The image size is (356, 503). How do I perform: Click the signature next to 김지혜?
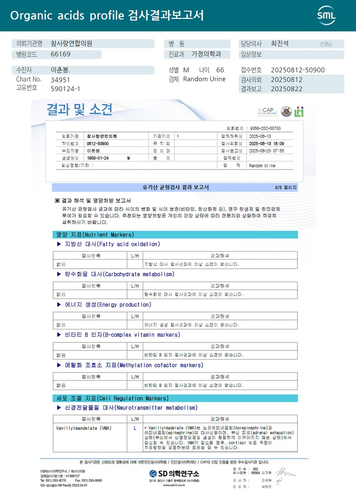point(286,472)
